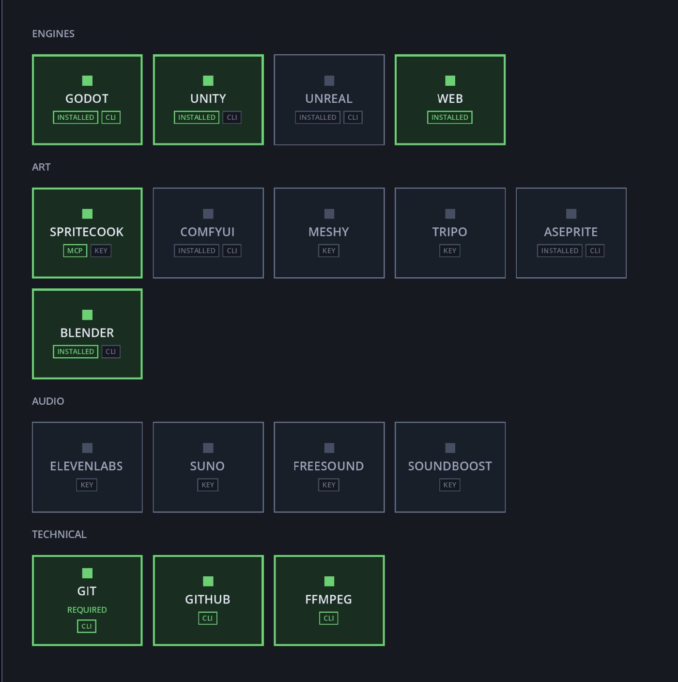
Task: Click the AUDIO section heading
Action: [x=48, y=401]
